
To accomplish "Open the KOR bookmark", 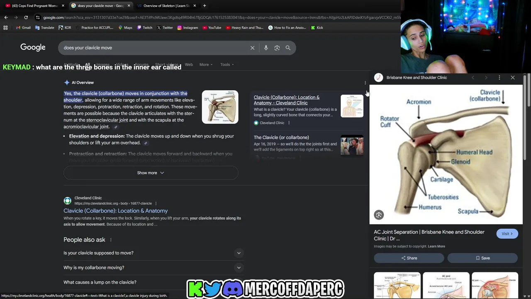I will click(x=65, y=28).
